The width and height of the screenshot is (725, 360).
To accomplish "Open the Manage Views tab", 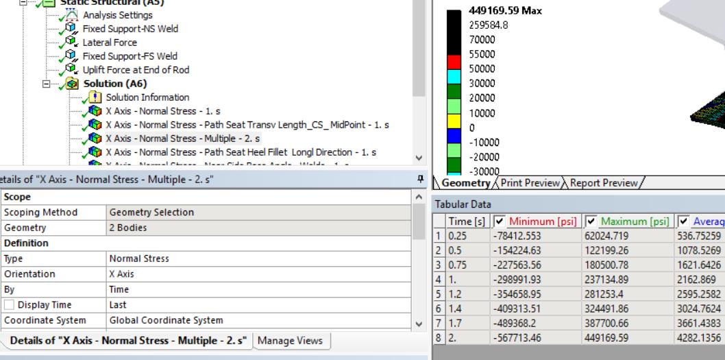I will tap(290, 341).
